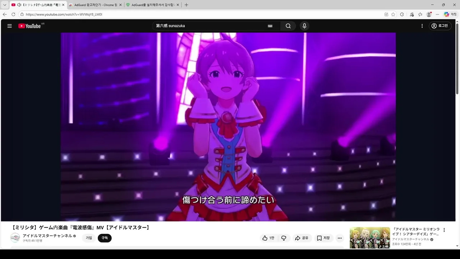Expand the tab search dropdown arrow
This screenshot has width=460, height=259.
pyautogui.click(x=5, y=5)
